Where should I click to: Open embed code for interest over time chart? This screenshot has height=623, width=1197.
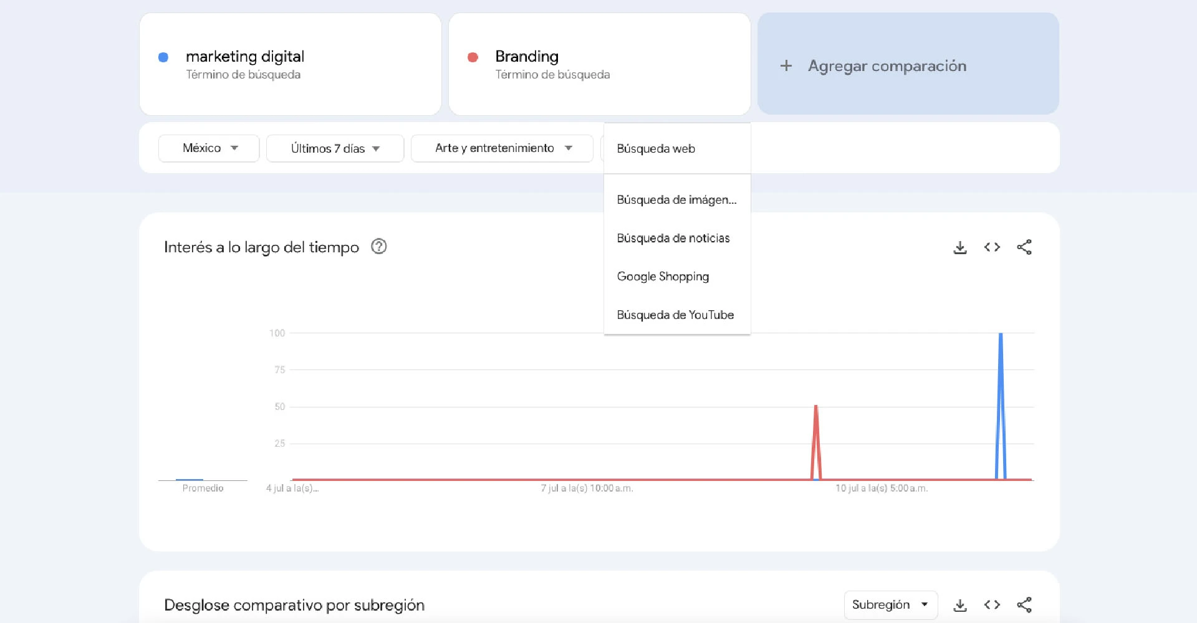[992, 247]
